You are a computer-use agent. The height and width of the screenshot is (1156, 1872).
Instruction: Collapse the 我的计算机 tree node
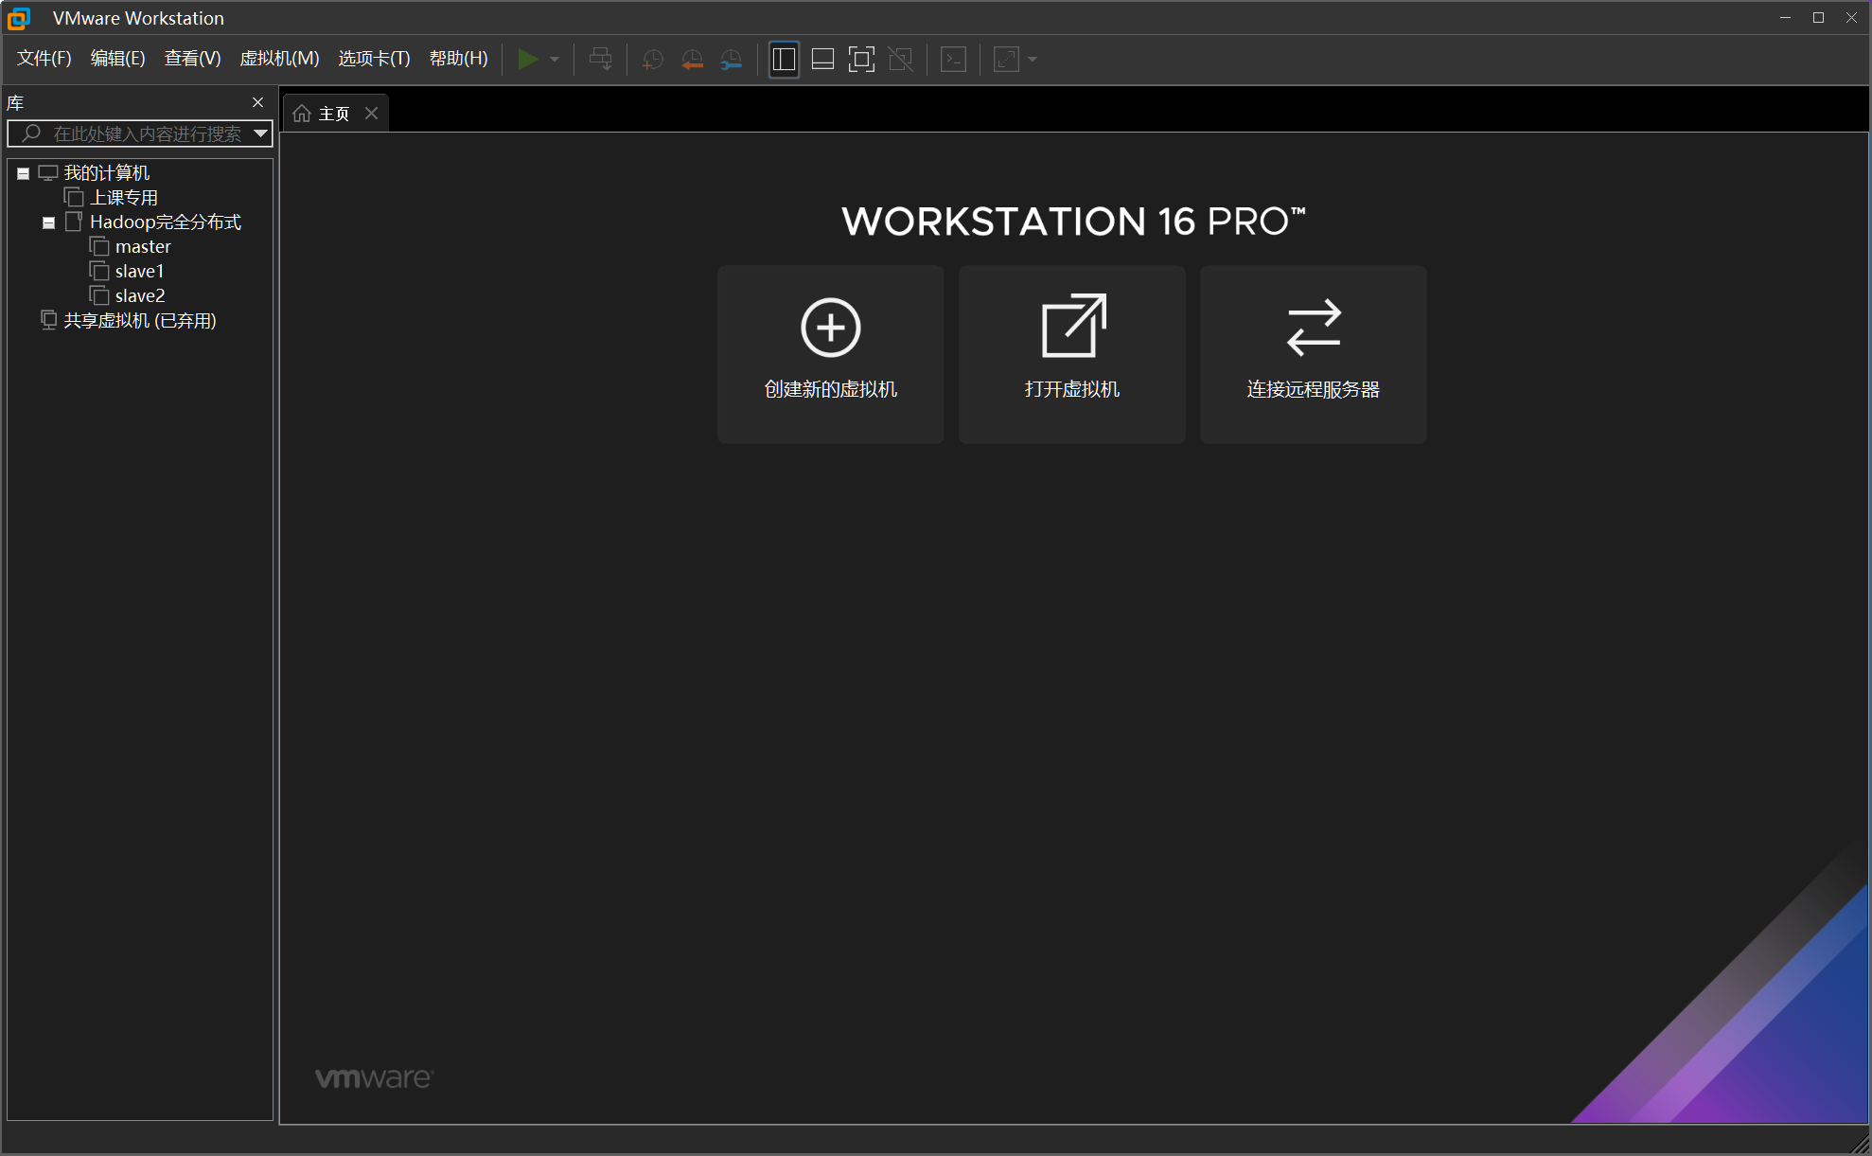tap(24, 173)
